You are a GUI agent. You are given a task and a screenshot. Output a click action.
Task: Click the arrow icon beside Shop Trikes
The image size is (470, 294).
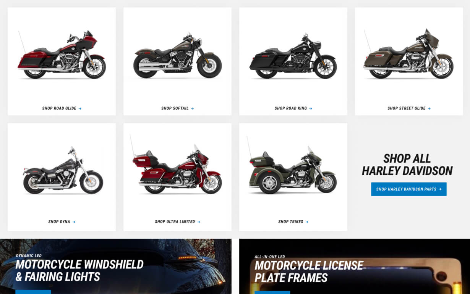(307, 222)
